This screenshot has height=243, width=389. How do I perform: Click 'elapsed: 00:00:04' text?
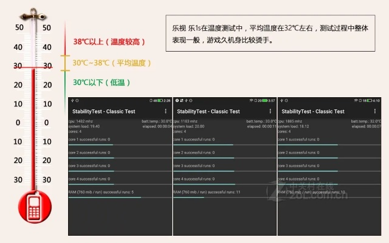(x=157, y=126)
